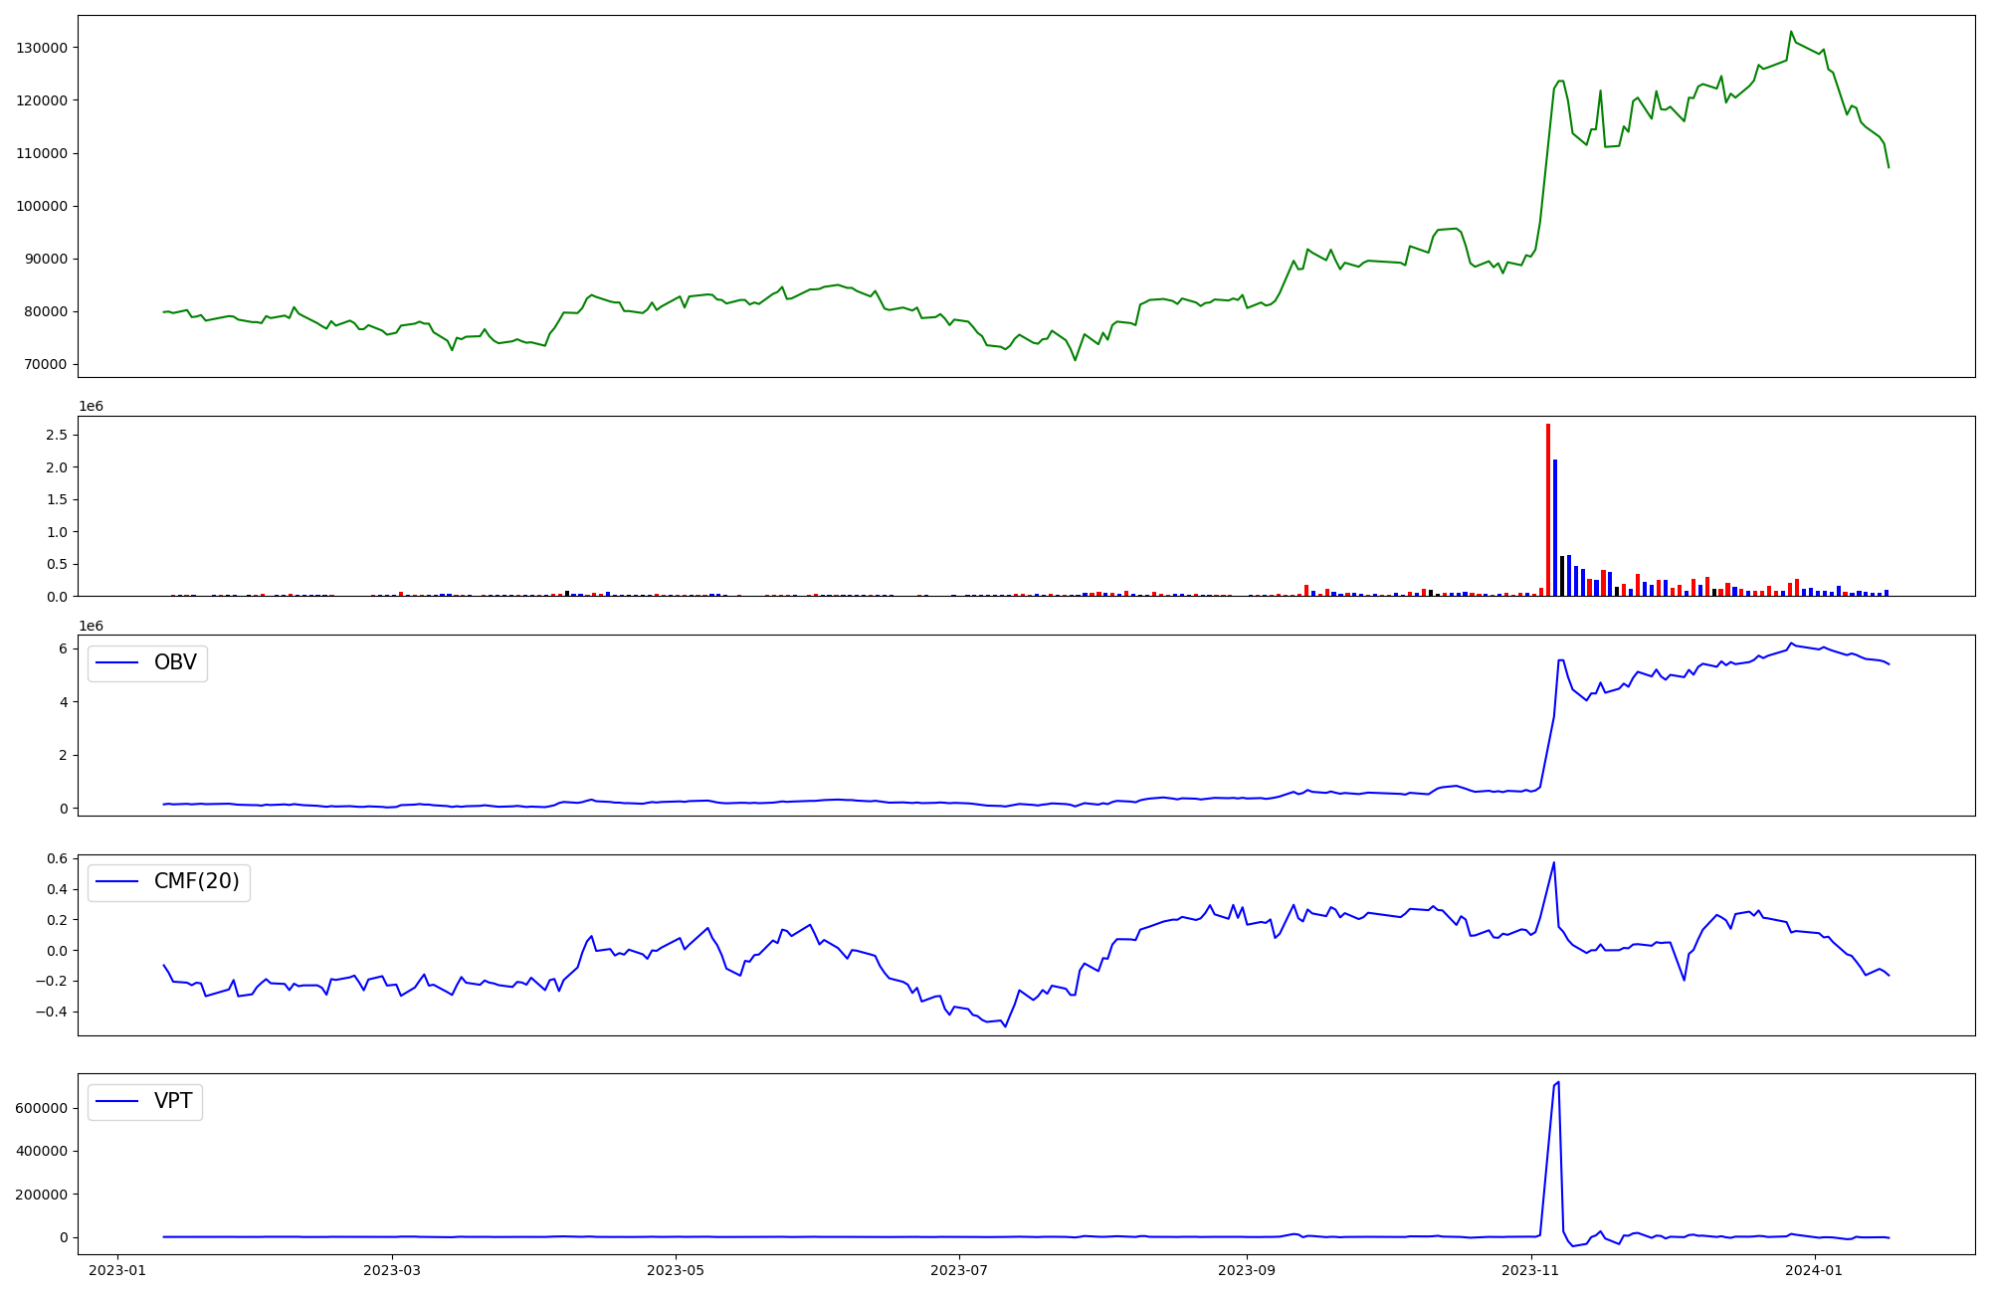The height and width of the screenshot is (1293, 1990).
Task: Click the blue line sample in OBV legend
Action: (116, 663)
